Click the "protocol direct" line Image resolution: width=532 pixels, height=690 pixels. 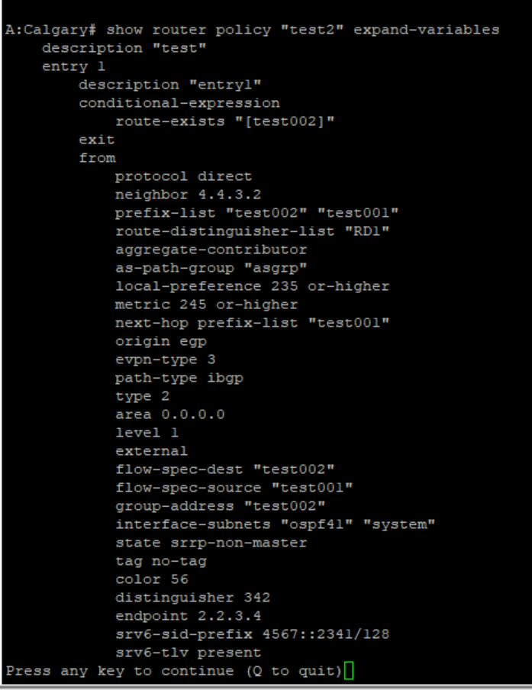(x=183, y=176)
